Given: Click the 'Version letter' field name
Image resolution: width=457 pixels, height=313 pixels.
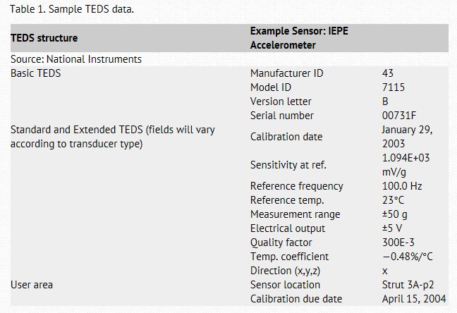Looking at the screenshot, I should 281,102.
